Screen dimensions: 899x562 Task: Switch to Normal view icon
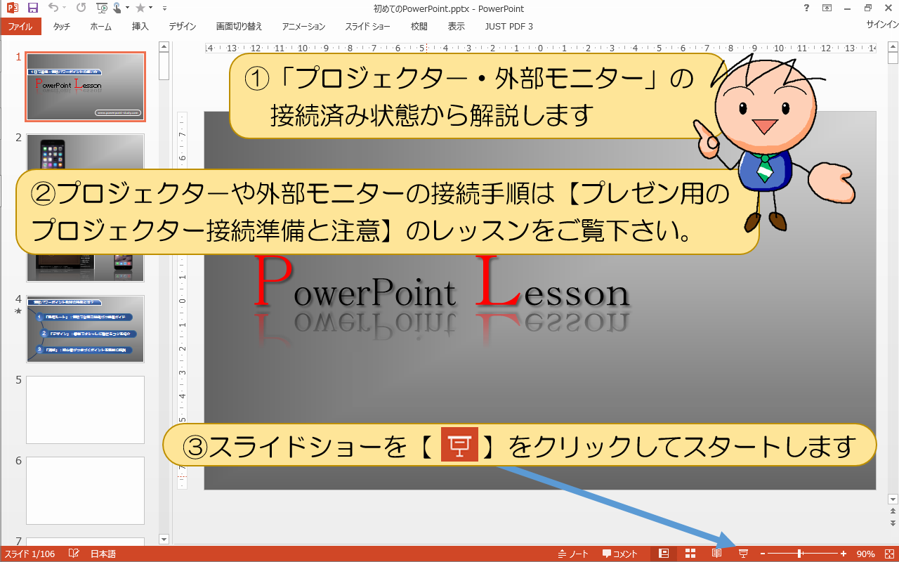[x=664, y=554]
